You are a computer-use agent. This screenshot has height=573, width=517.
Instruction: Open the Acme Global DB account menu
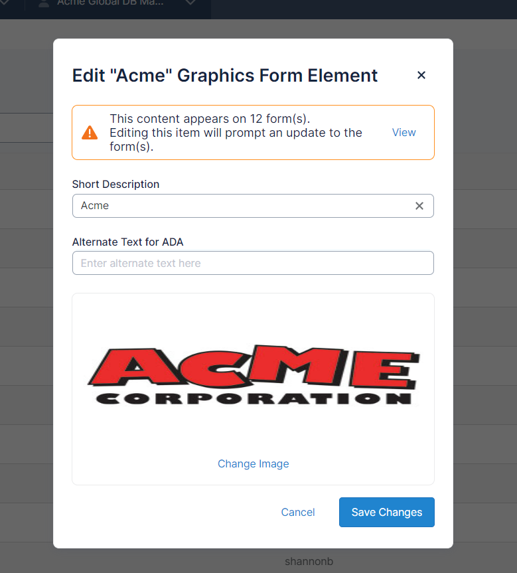click(110, 3)
